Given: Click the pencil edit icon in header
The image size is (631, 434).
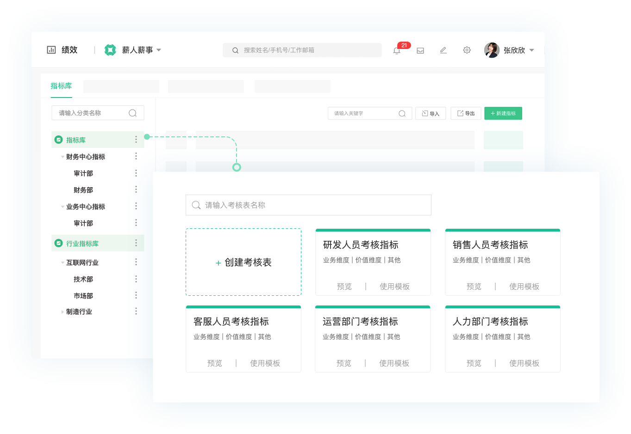Looking at the screenshot, I should (443, 50).
